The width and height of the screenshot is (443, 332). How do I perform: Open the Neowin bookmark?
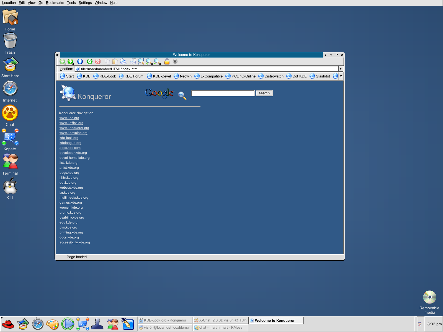coord(183,76)
